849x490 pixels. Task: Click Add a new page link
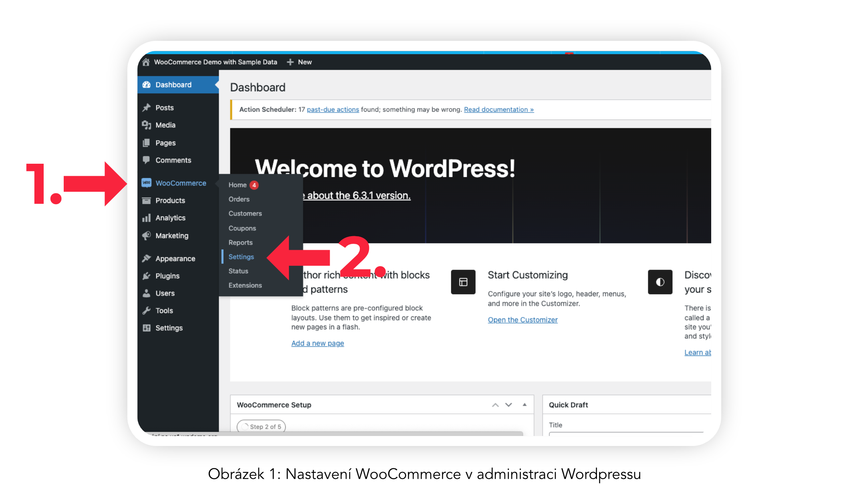(x=317, y=343)
